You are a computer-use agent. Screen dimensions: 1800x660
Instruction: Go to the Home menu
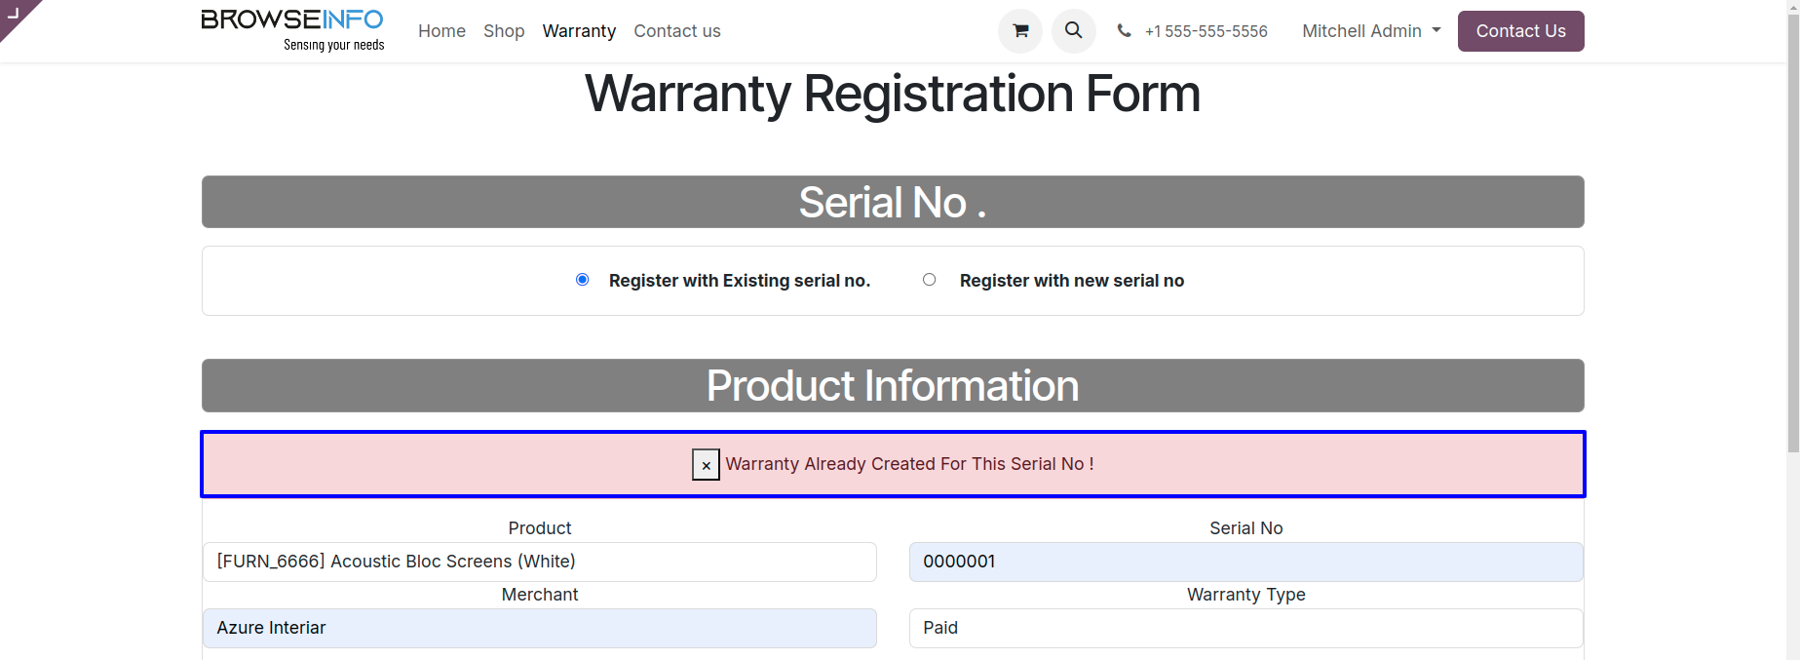441,31
